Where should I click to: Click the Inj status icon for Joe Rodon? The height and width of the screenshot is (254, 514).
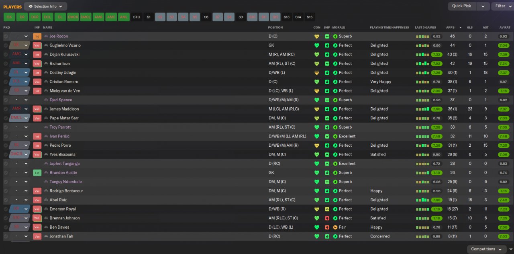coord(37,36)
